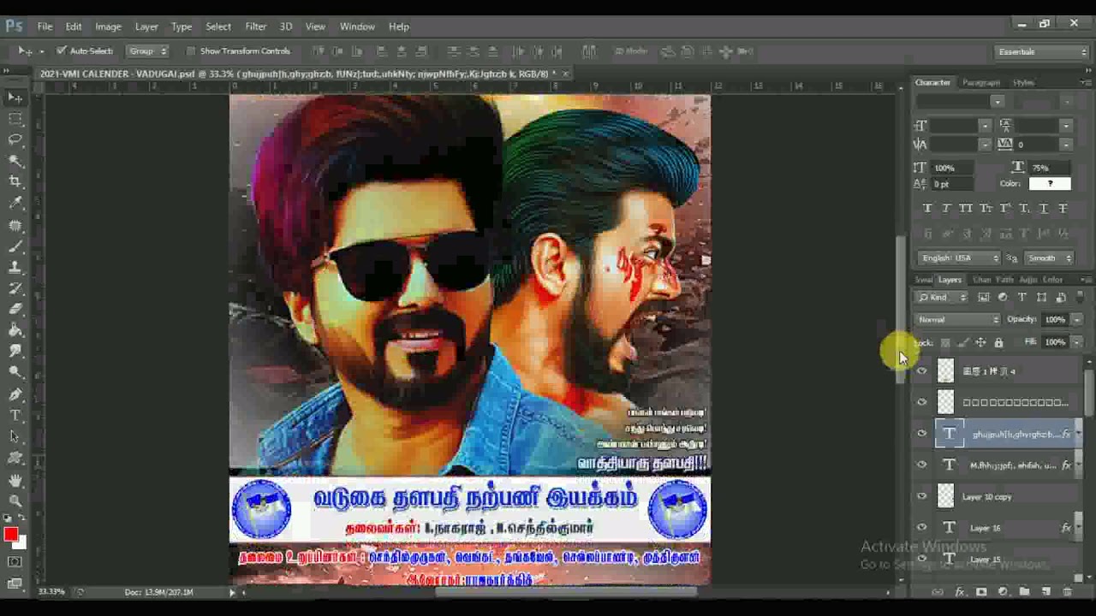The width and height of the screenshot is (1096, 616).
Task: Open the Layer menu
Action: 146,27
